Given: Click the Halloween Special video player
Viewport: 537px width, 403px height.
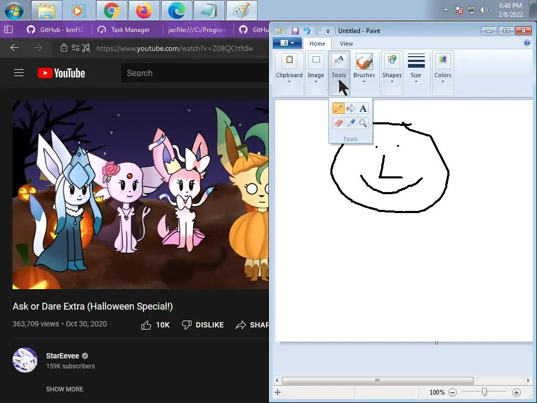Looking at the screenshot, I should click(x=141, y=195).
